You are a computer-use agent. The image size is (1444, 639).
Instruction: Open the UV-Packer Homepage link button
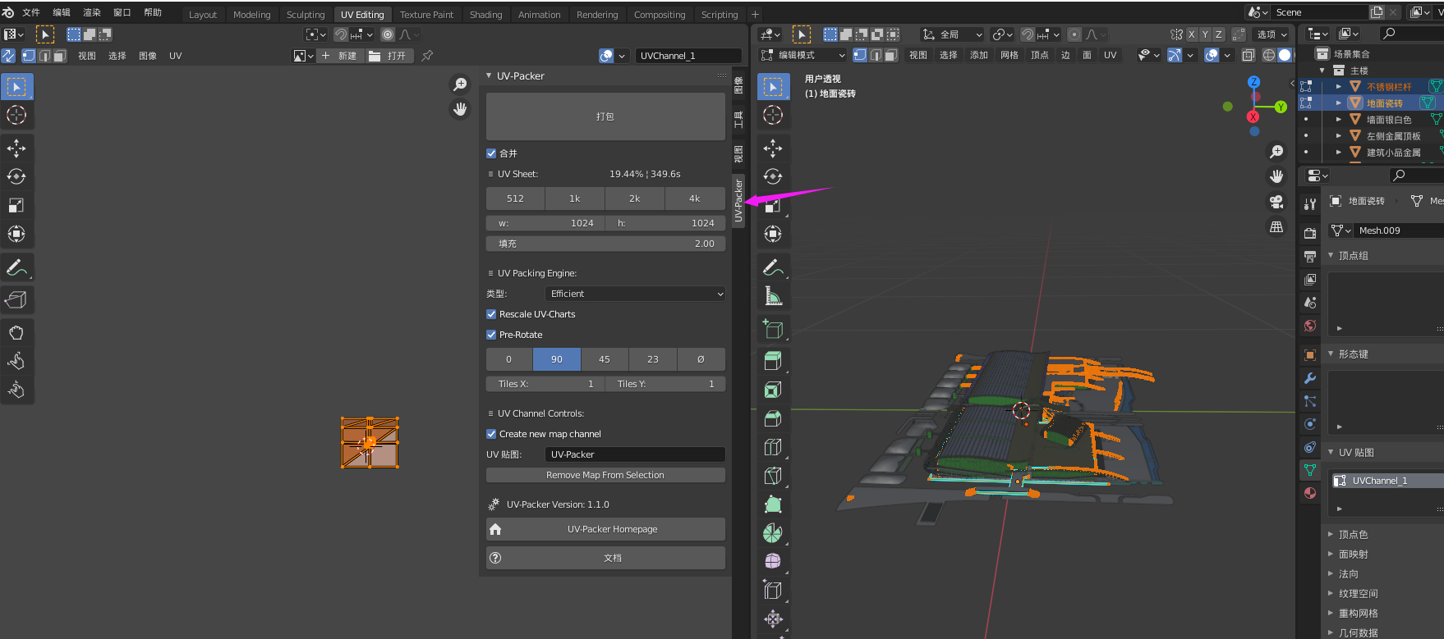(x=605, y=529)
